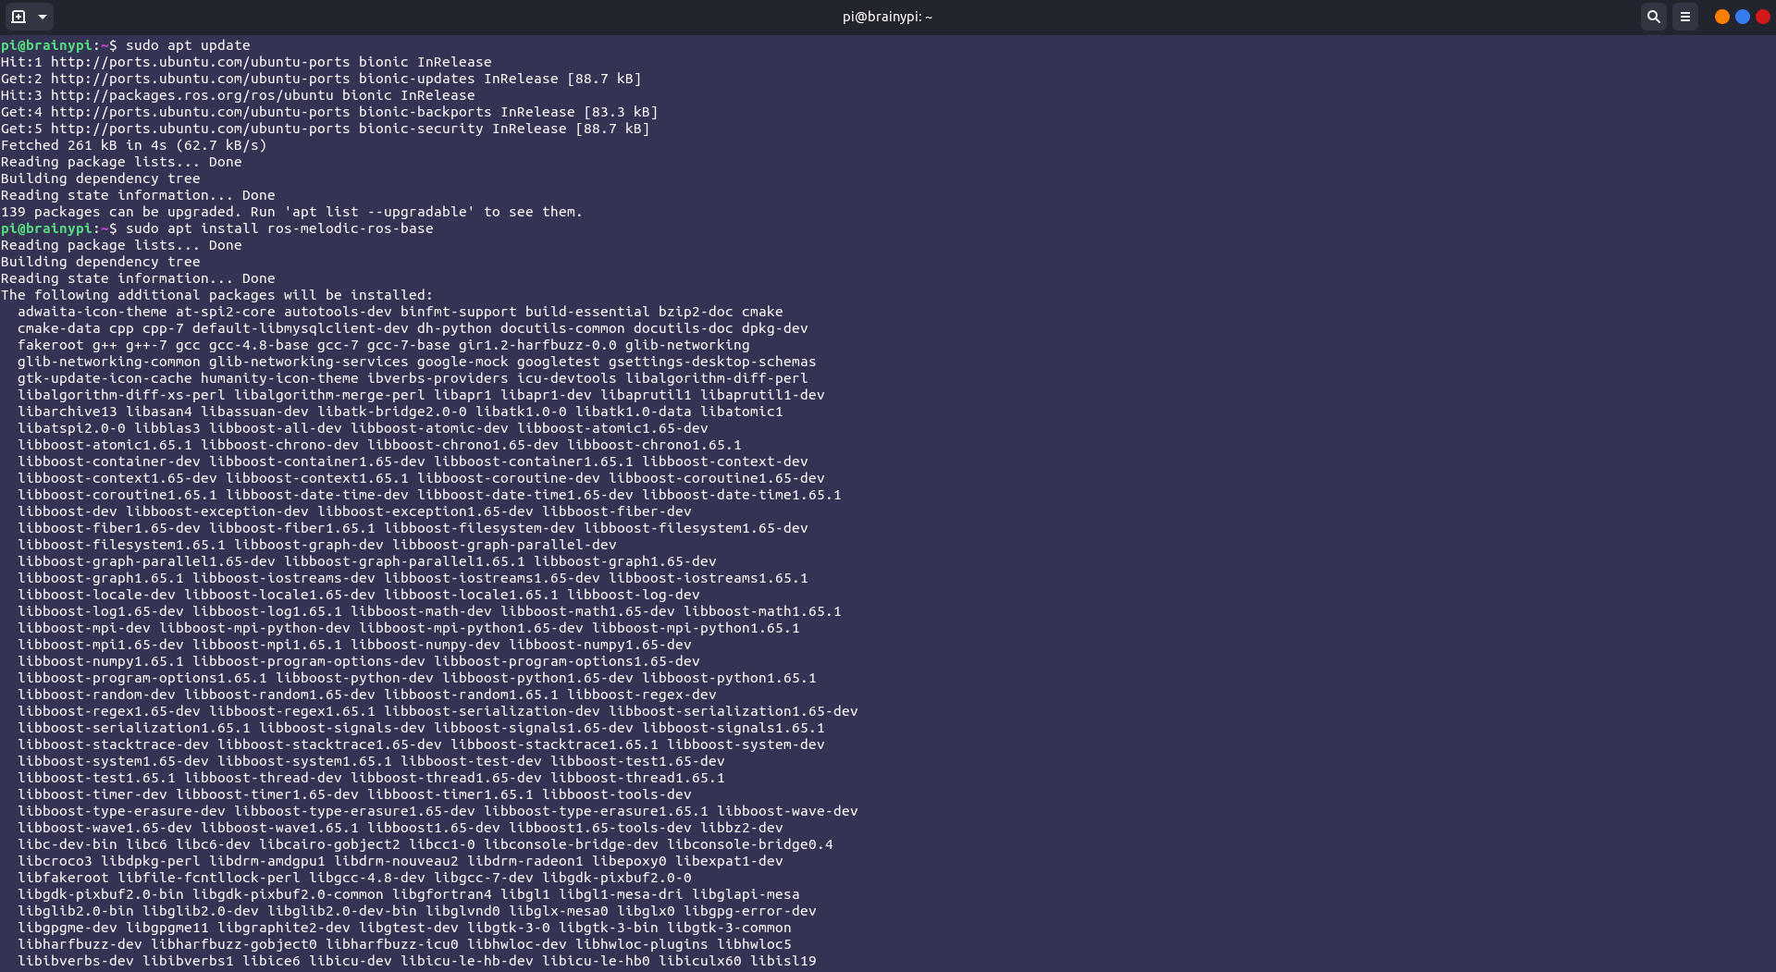The height and width of the screenshot is (972, 1776).
Task: Click the 'sudo apt update' command text
Action: pyautogui.click(x=188, y=45)
